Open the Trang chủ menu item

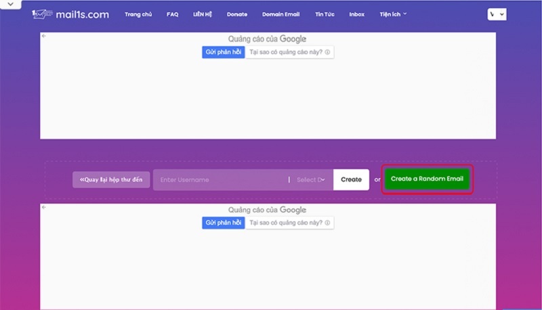pos(138,14)
